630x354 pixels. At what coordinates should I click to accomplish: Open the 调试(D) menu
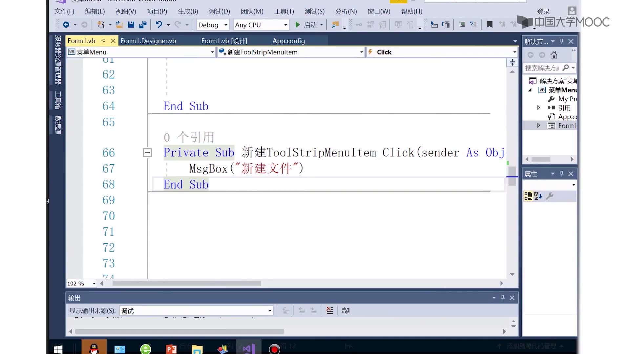point(220,11)
